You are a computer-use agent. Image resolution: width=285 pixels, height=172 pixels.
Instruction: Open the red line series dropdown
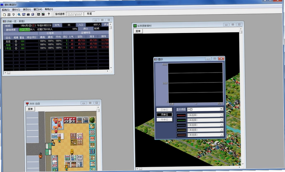pos(205,115)
